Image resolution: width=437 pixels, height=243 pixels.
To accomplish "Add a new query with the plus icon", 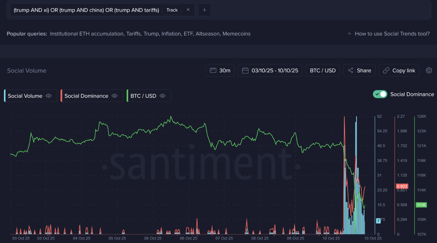I will click(x=204, y=10).
